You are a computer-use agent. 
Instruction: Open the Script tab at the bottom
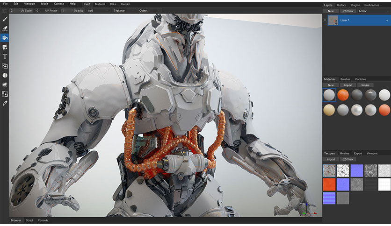pyautogui.click(x=29, y=220)
